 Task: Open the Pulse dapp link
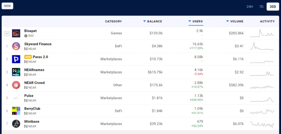(x=29, y=96)
